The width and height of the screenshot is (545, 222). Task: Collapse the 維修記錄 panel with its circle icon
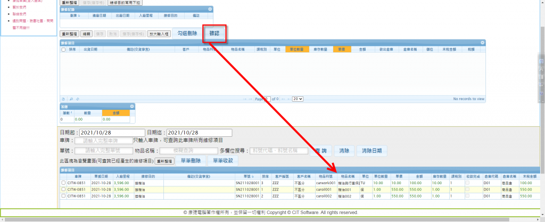coord(210,9)
